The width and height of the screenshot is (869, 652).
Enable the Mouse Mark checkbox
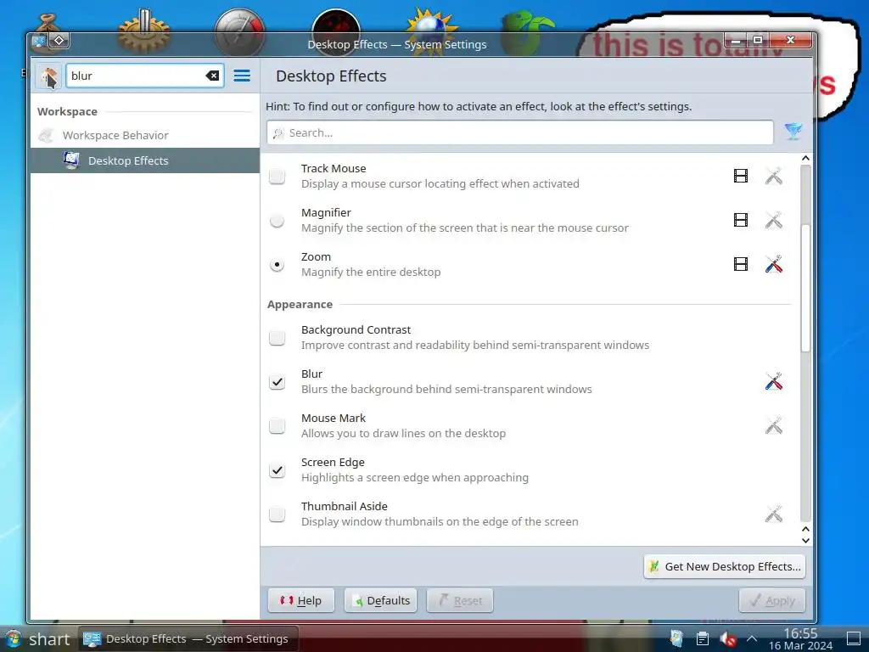click(278, 426)
